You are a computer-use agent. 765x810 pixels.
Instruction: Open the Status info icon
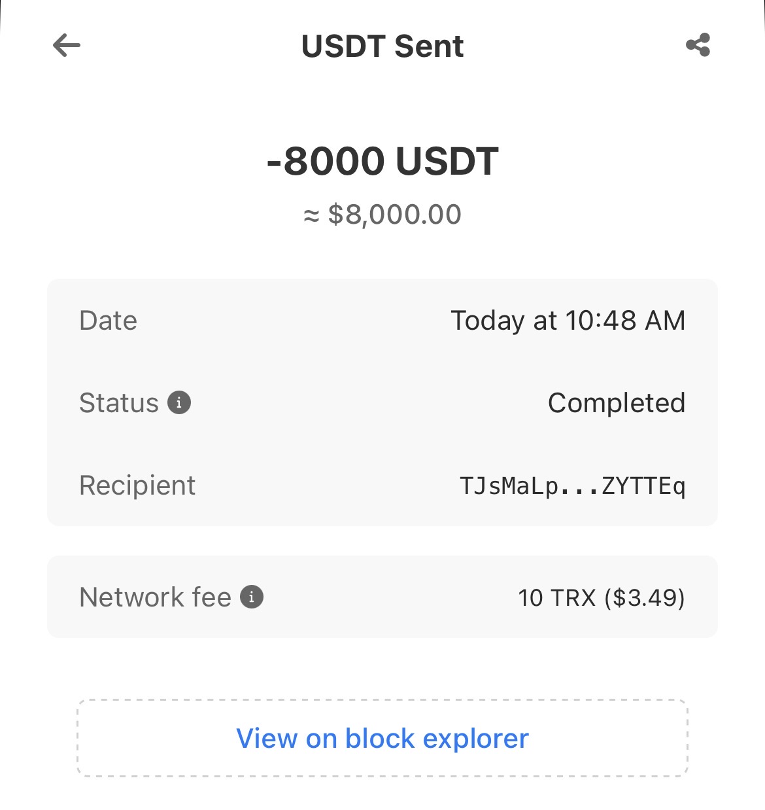click(179, 402)
